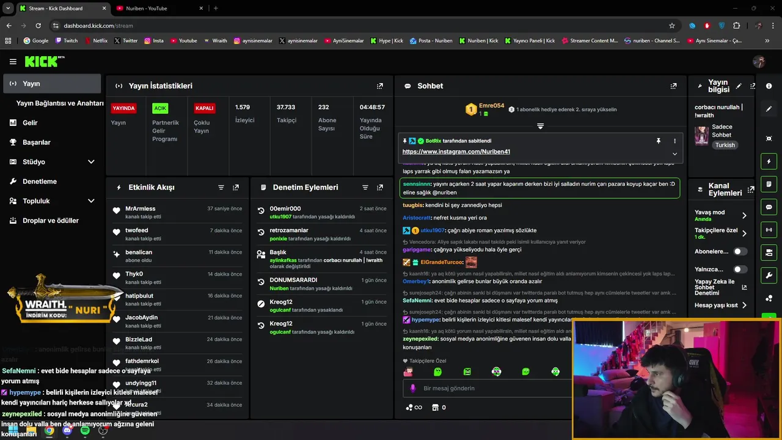This screenshot has height=440, width=782.
Task: Open filter options in Denetim Eylemleri
Action: click(x=365, y=188)
